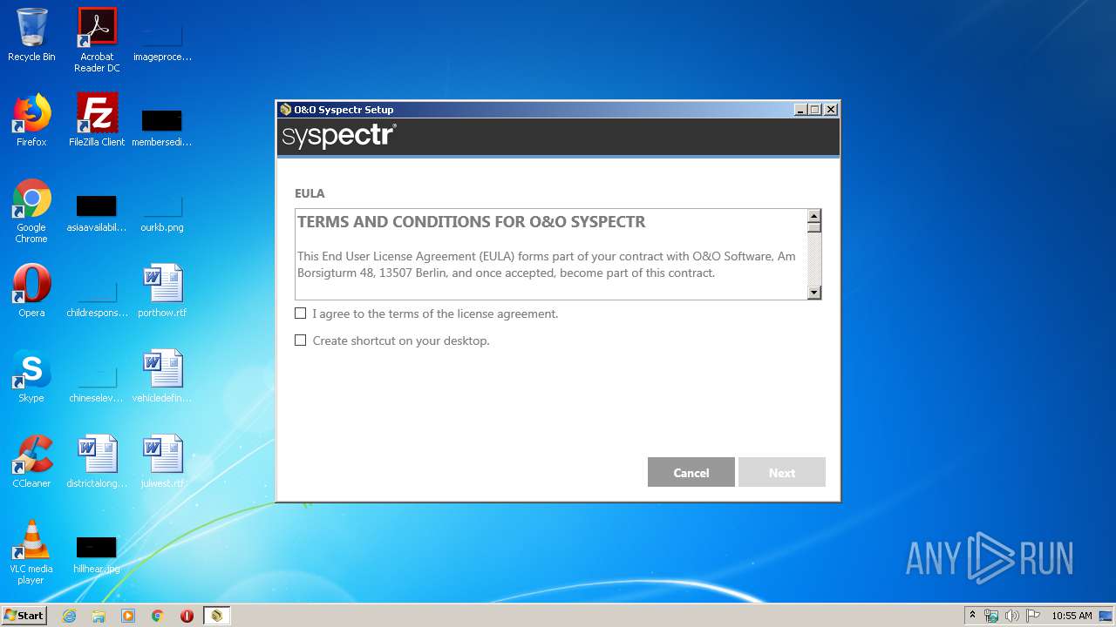Select the FileZilla Client desktop icon

97,120
